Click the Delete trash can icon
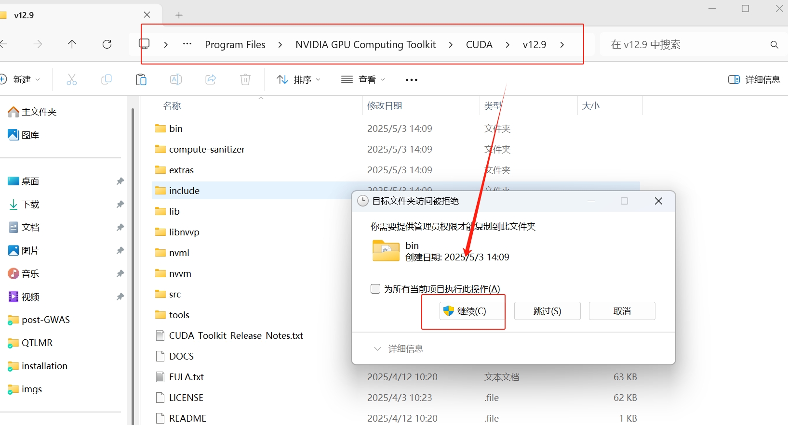This screenshot has height=425, width=788. pos(245,79)
